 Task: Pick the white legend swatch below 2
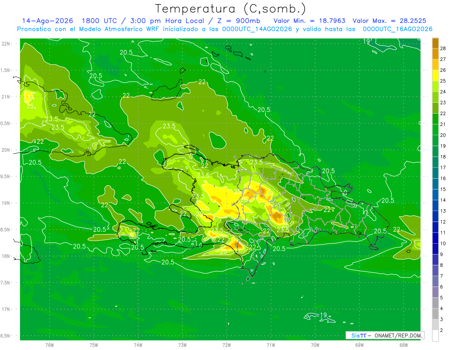point(435,336)
